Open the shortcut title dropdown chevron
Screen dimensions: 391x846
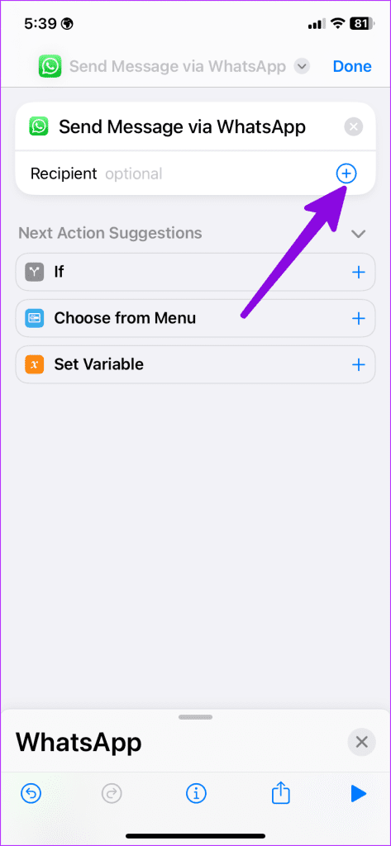click(x=302, y=66)
